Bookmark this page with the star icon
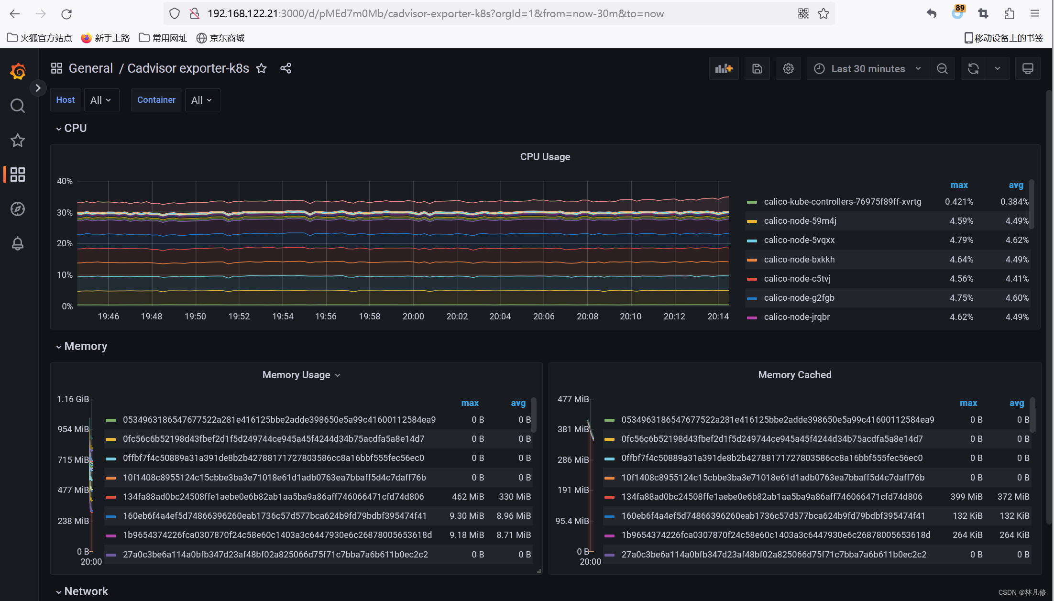The image size is (1054, 601). [823, 14]
